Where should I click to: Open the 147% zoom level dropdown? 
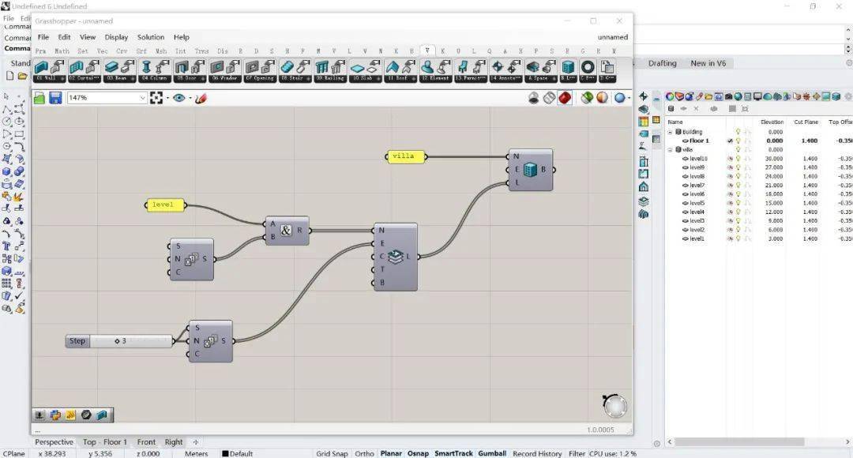[107, 98]
